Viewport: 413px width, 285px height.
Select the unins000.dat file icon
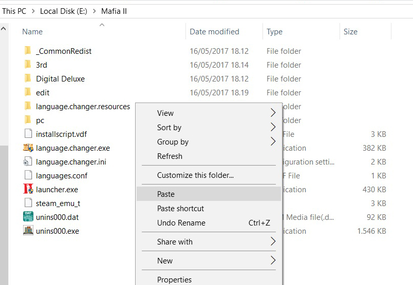pos(28,217)
